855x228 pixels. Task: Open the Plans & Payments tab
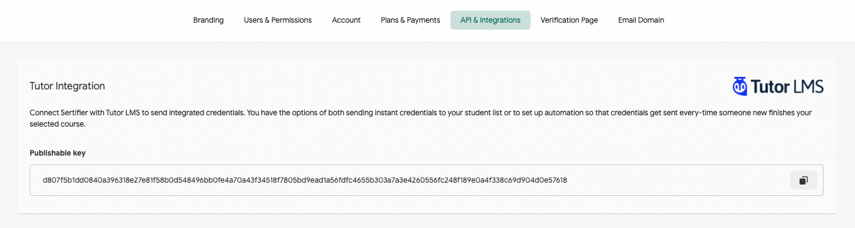pos(411,20)
